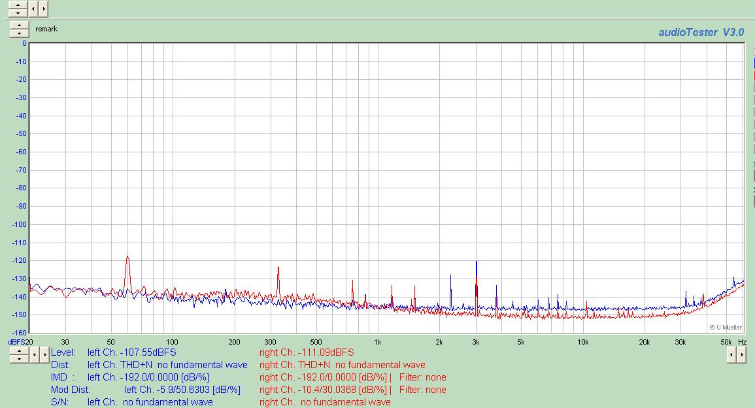Click the right Ch. IMD -192.0/0.0000 value

(323, 377)
